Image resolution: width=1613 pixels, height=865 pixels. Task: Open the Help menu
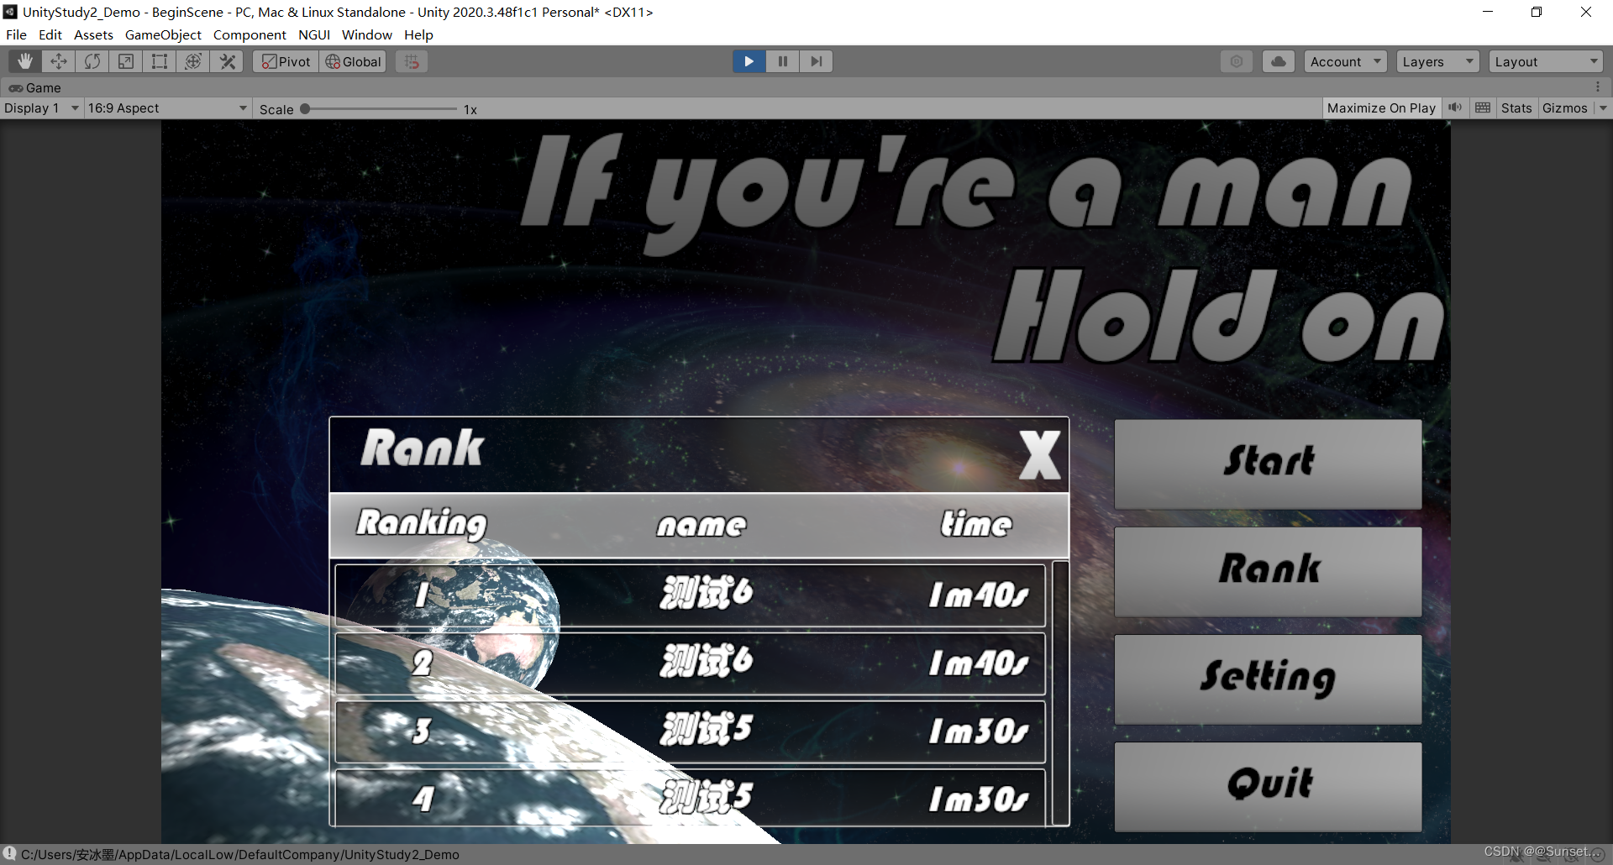pyautogui.click(x=418, y=34)
